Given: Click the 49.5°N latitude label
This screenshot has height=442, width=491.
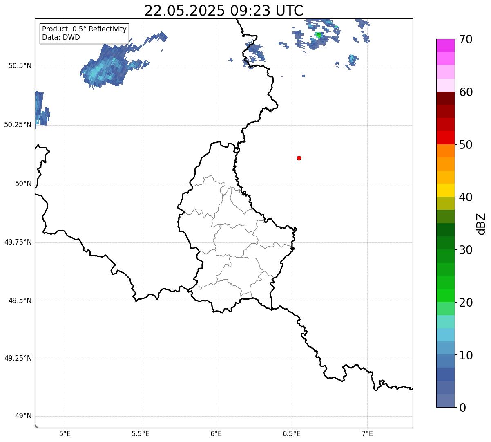Looking at the screenshot, I should pyautogui.click(x=20, y=301).
